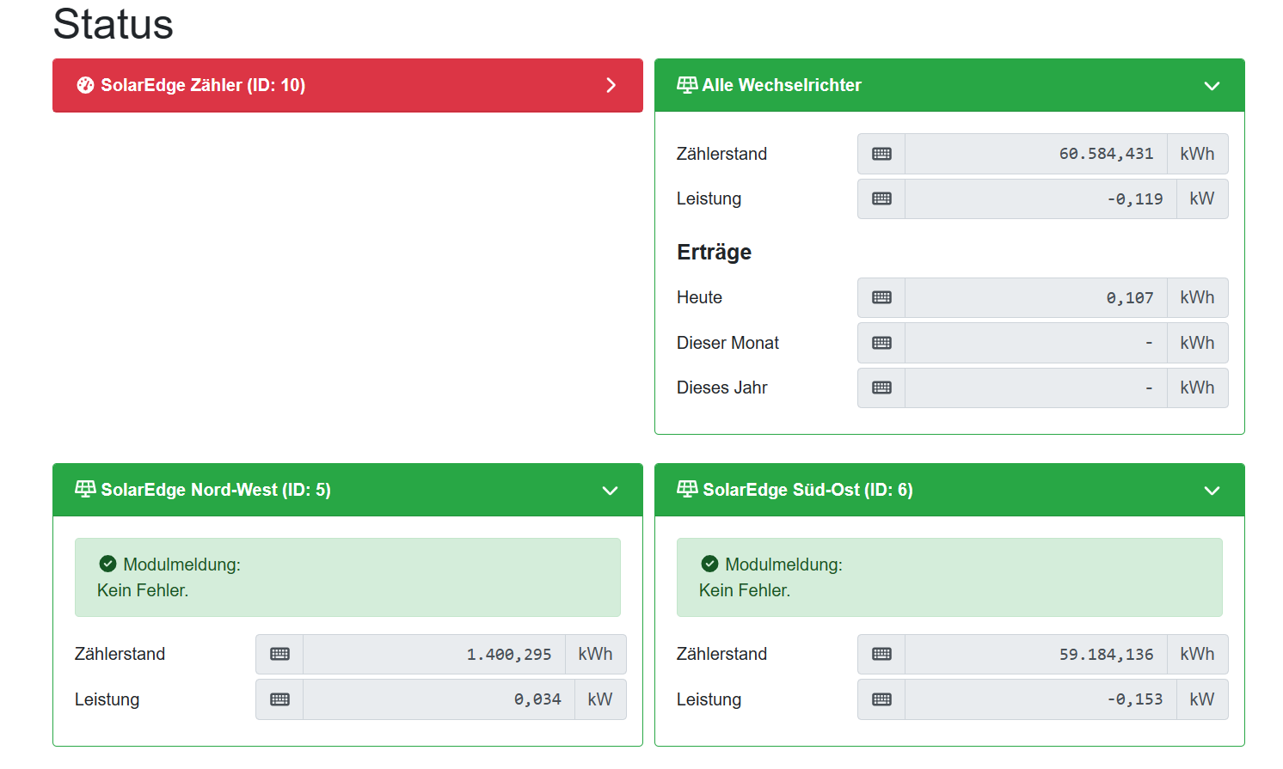The height and width of the screenshot is (769, 1283).
Task: Click keyboard icon beside Dieses Jahr field
Action: click(881, 388)
